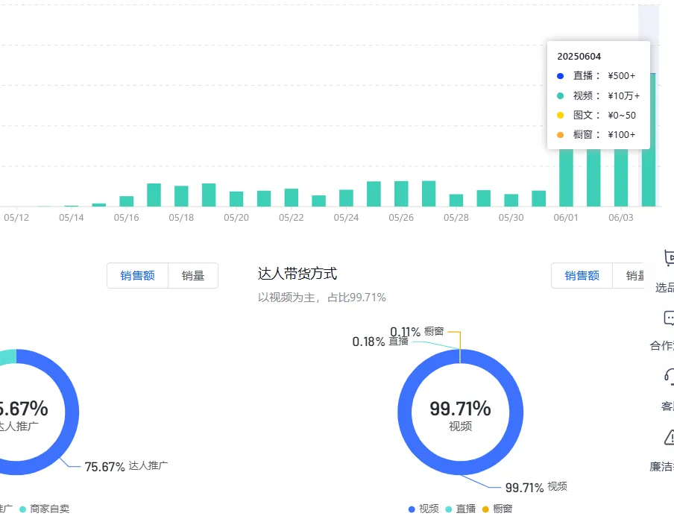Select 销售额 on the right chart
The width and height of the screenshot is (674, 525).
coord(582,275)
